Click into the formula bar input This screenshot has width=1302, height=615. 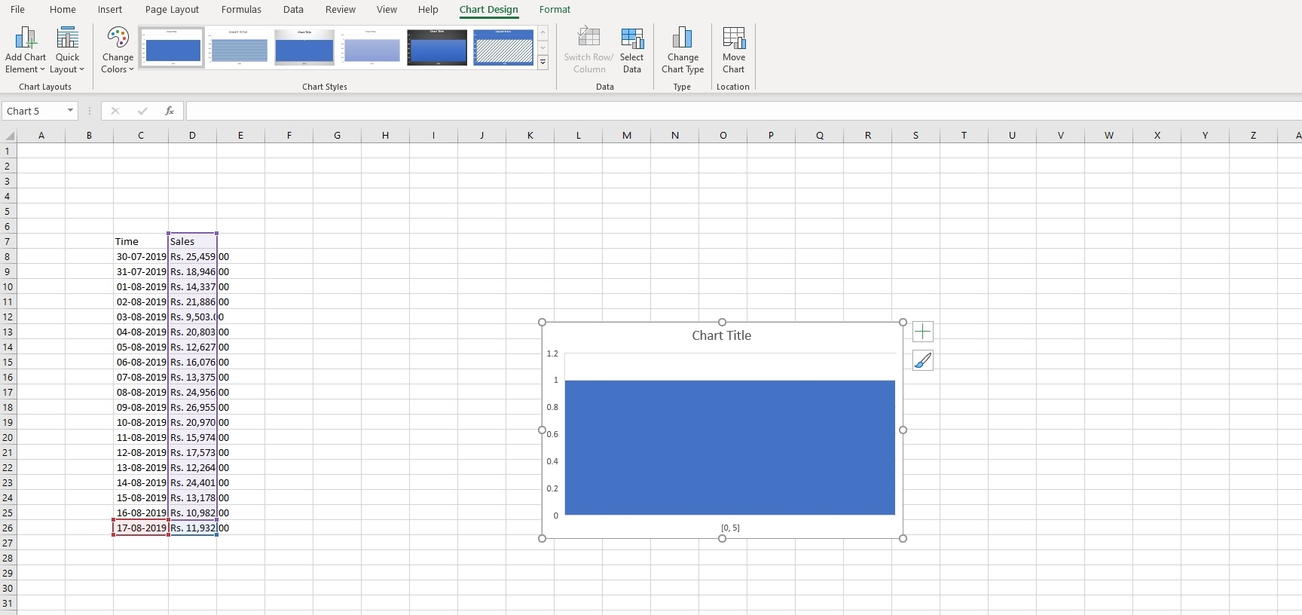[743, 111]
